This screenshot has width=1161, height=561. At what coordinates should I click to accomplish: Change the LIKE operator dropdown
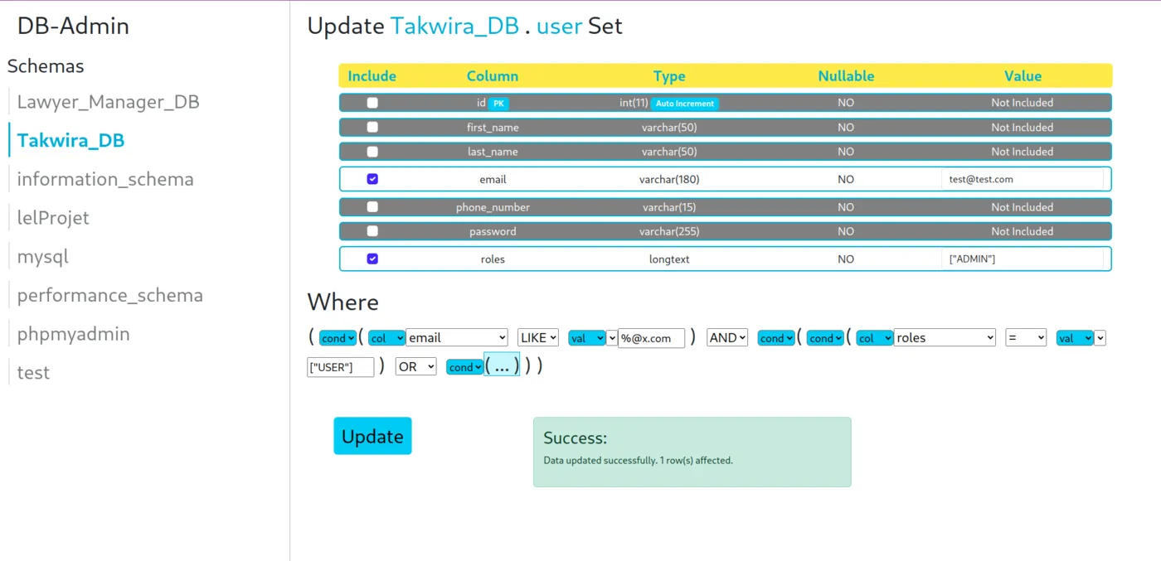click(x=538, y=338)
